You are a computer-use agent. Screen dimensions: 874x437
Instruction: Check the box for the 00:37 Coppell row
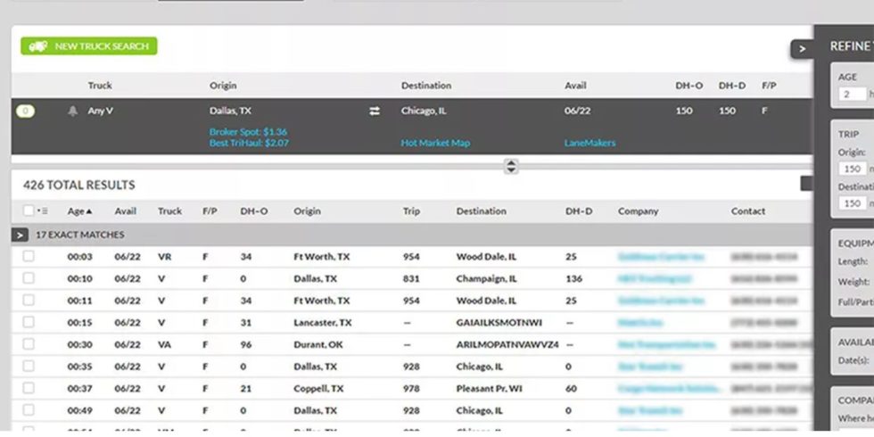[29, 388]
